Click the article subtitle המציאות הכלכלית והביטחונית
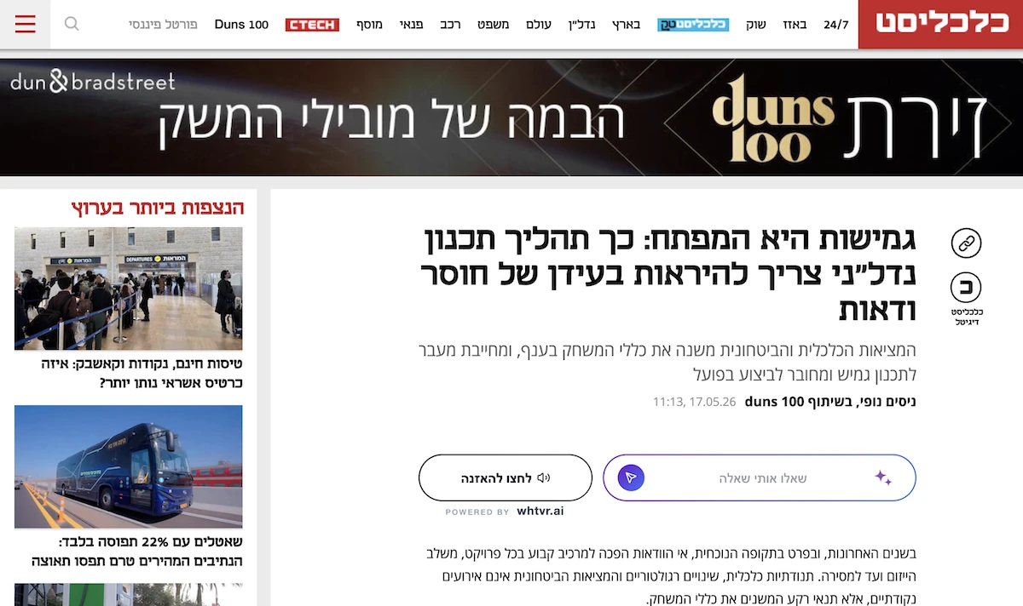The width and height of the screenshot is (1023, 606). [668, 362]
